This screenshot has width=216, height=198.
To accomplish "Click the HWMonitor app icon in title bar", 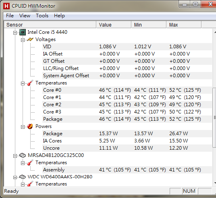I will 6,6.
